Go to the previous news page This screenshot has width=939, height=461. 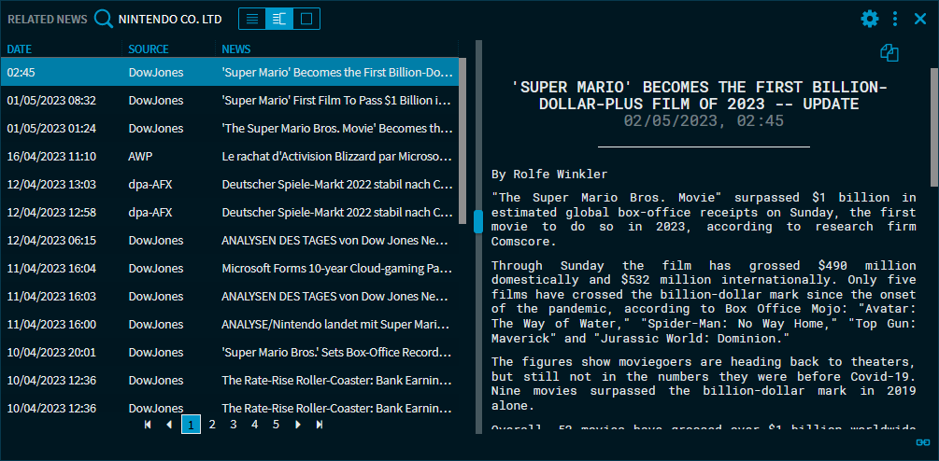(169, 425)
